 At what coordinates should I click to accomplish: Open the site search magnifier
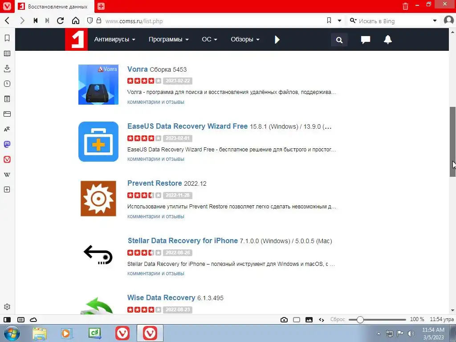[x=339, y=40]
